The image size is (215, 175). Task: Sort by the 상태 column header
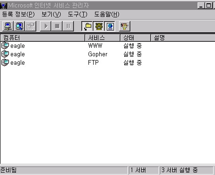point(135,38)
